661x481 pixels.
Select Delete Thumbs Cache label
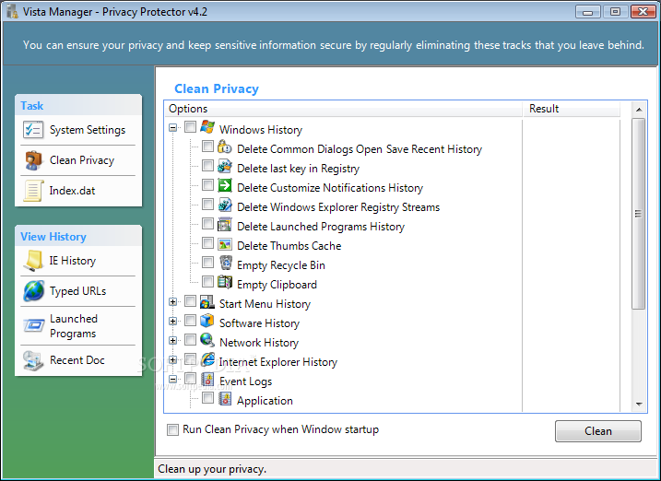coord(289,246)
